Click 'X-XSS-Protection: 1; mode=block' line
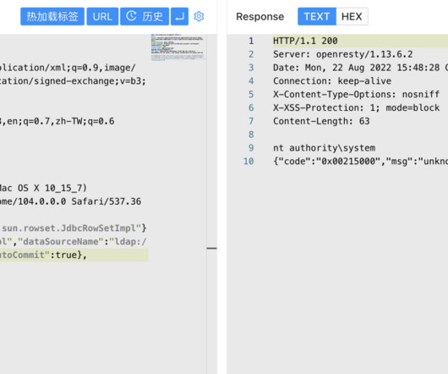Screen dimensions: 448x374 click(356, 107)
